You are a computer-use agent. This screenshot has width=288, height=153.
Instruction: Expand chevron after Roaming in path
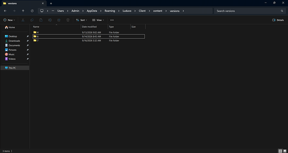(119, 11)
